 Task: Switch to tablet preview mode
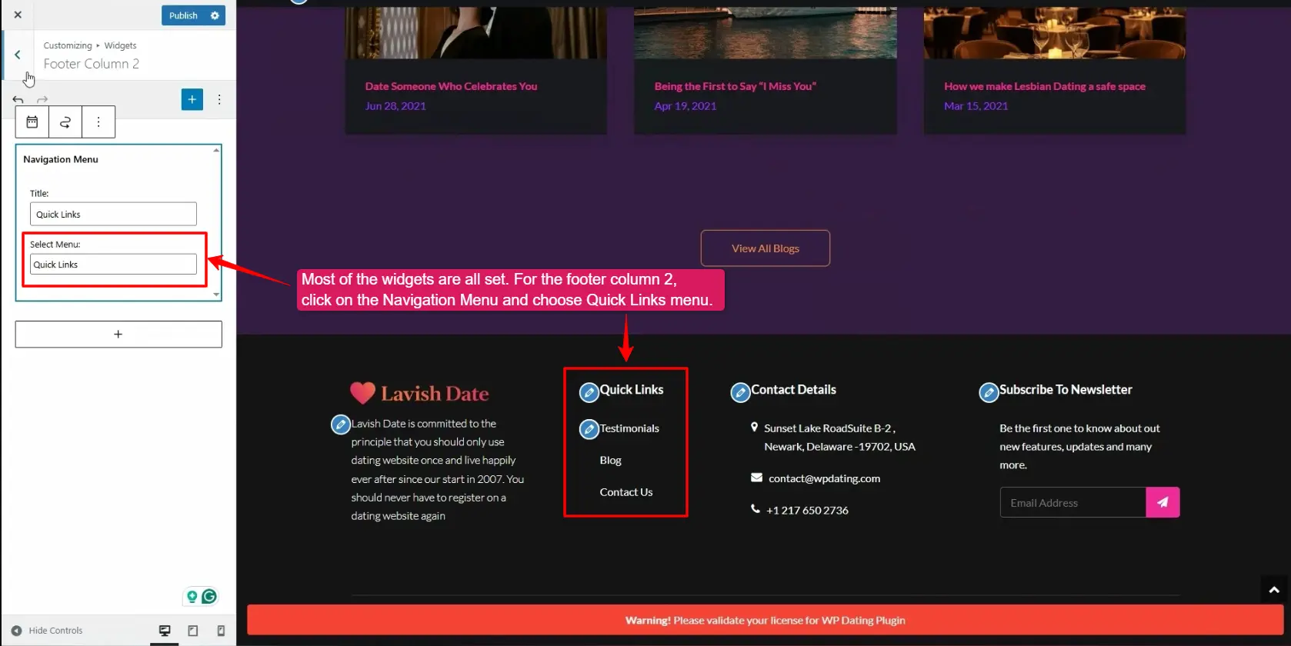click(193, 631)
